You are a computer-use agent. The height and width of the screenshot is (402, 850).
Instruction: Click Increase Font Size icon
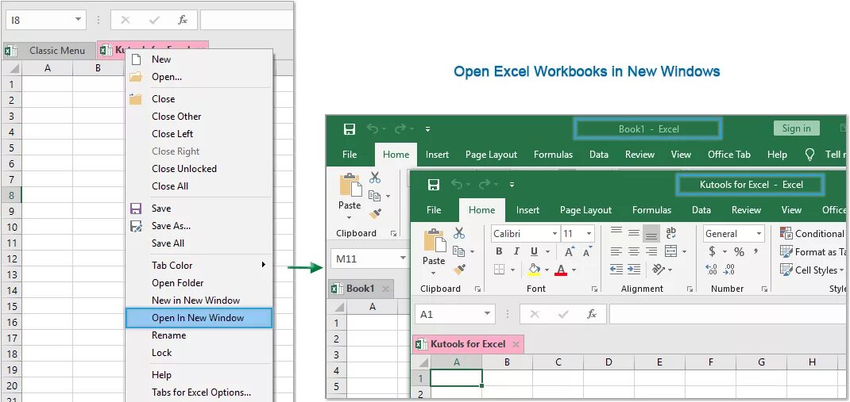(x=570, y=251)
